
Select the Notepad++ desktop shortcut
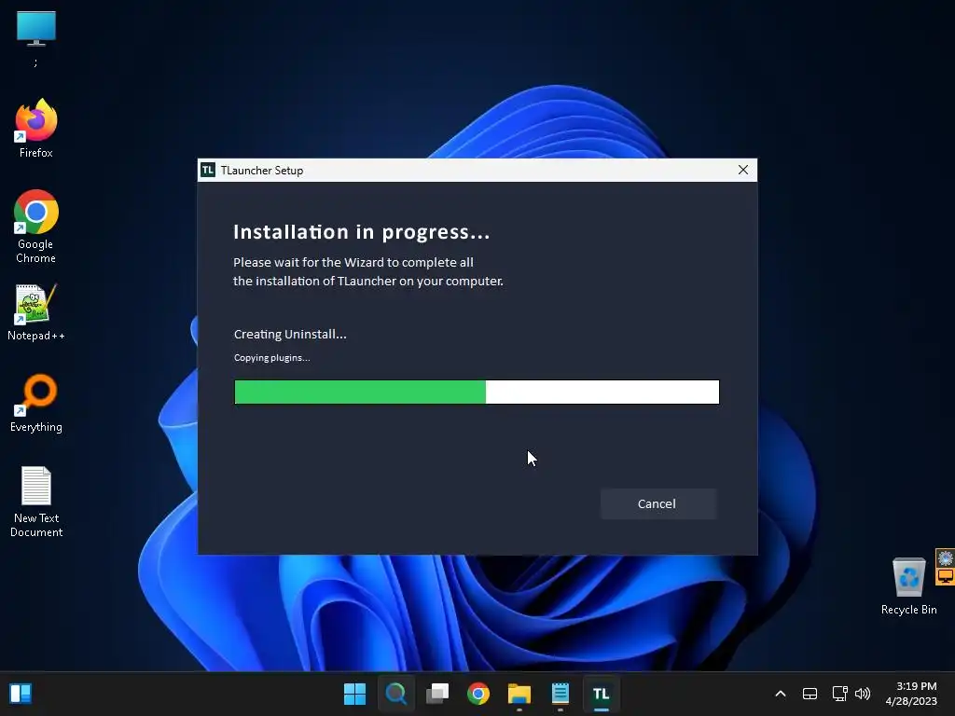point(36,312)
